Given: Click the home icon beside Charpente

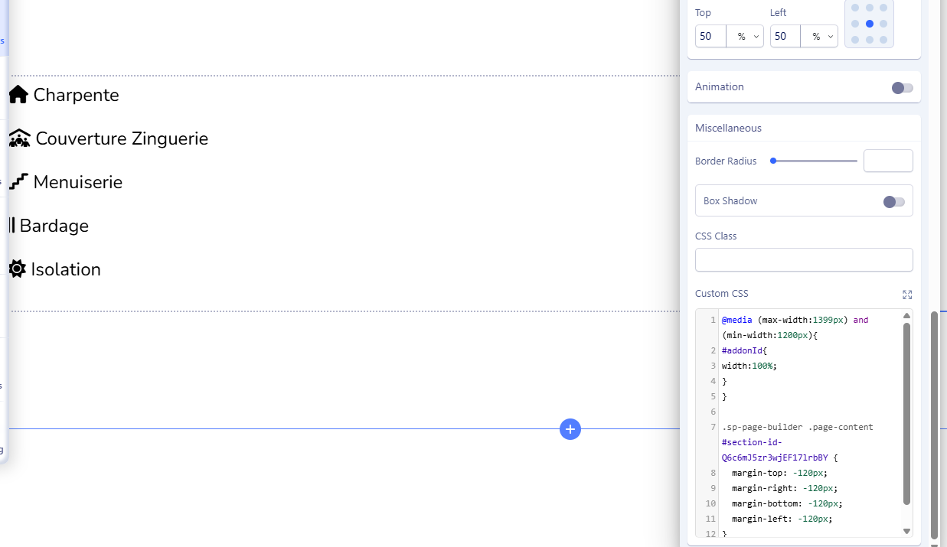Looking at the screenshot, I should (x=18, y=95).
